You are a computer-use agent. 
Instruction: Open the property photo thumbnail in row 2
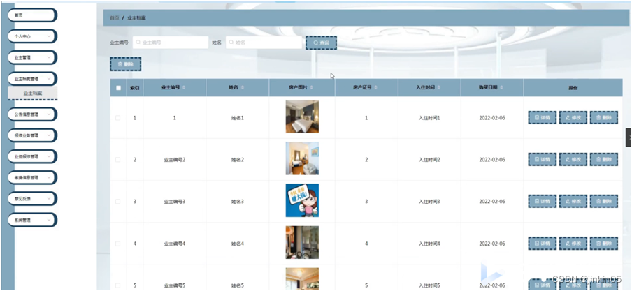click(302, 158)
